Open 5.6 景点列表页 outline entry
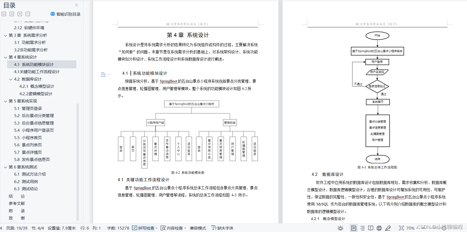Viewport: 467px width, 232px height. pos(28,145)
